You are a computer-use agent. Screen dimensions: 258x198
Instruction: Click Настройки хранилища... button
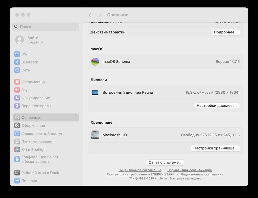click(215, 148)
